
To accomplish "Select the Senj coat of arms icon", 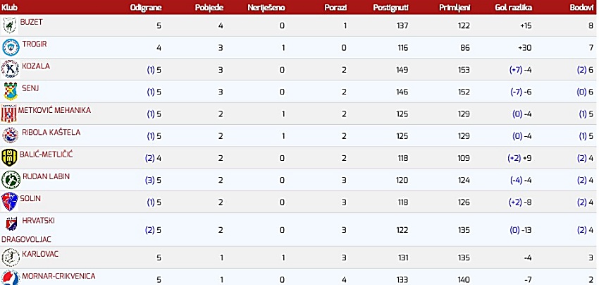I will point(11,91).
